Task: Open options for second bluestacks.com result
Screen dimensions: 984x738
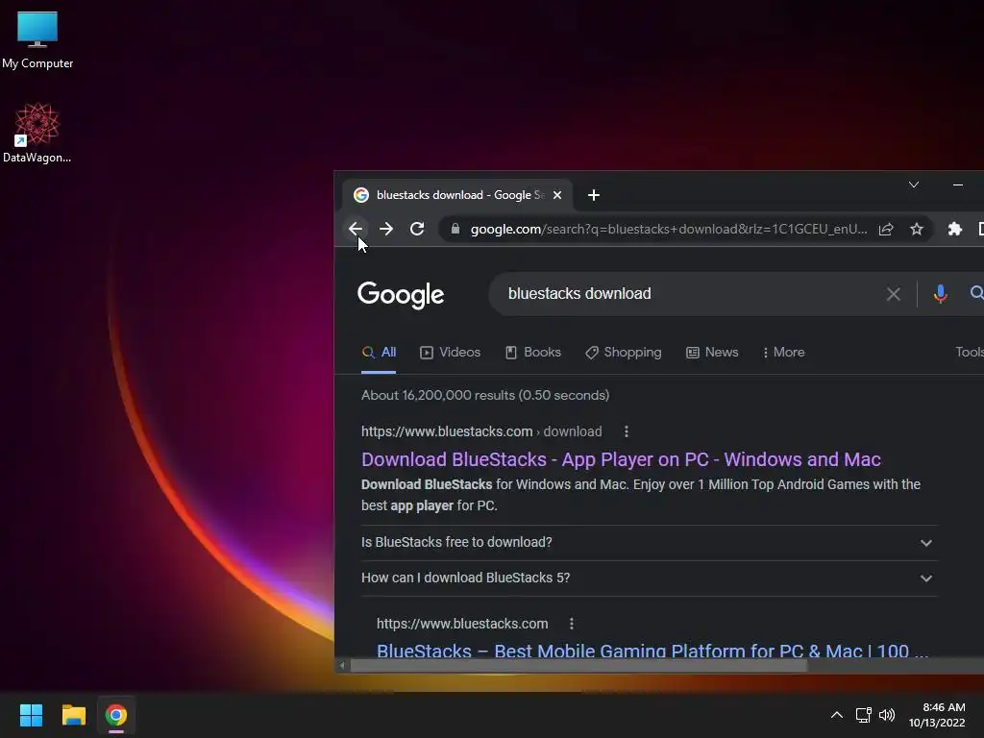Action: coord(571,623)
